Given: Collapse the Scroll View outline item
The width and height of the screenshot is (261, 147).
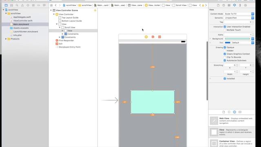Looking at the screenshot, I should coord(60,27).
